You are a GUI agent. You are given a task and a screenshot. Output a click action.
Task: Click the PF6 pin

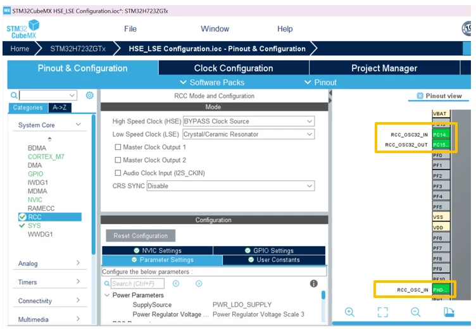click(441, 238)
